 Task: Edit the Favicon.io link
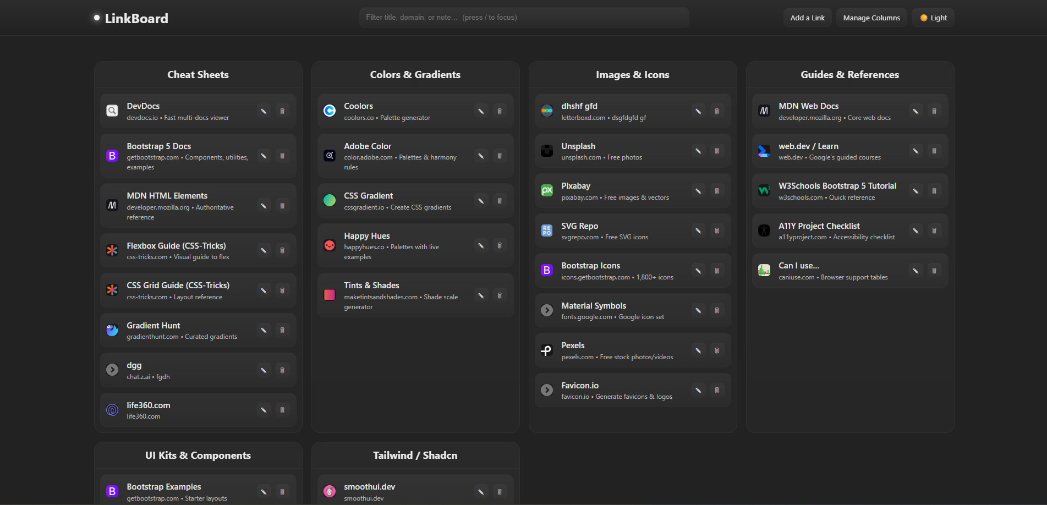698,390
